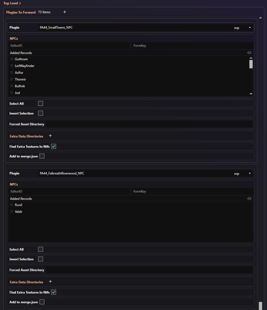
Task: Enable Select All for PA44_SmallTowns_NPC
Action: pyautogui.click(x=40, y=103)
